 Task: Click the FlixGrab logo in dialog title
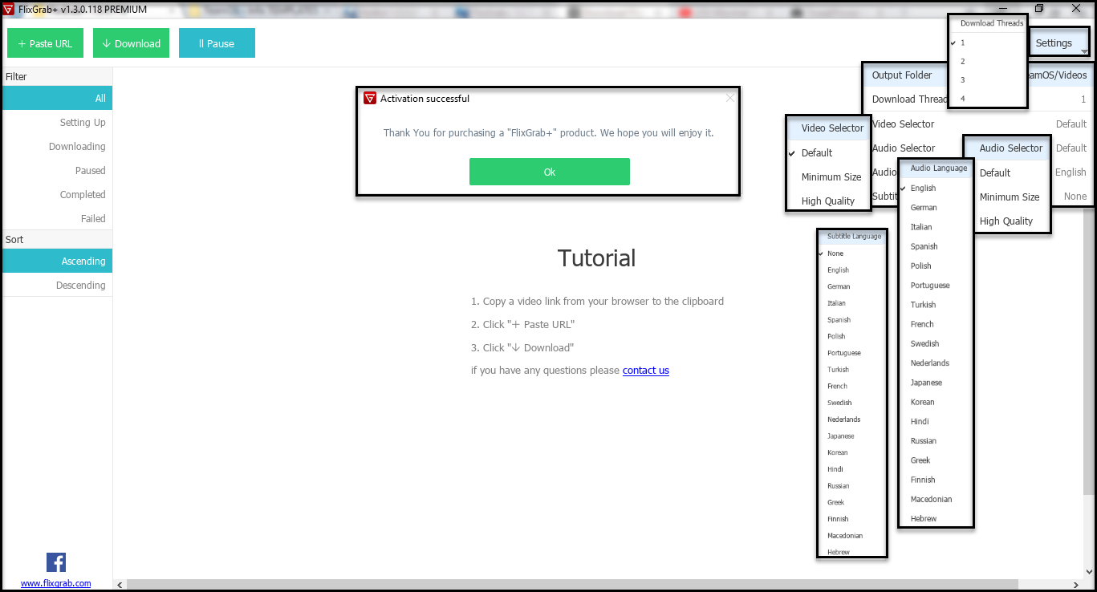click(x=370, y=98)
